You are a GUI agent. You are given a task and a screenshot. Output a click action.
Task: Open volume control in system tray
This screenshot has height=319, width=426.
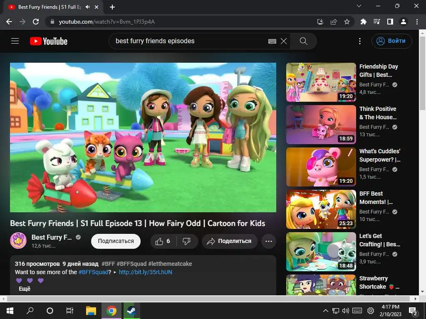tap(346, 311)
